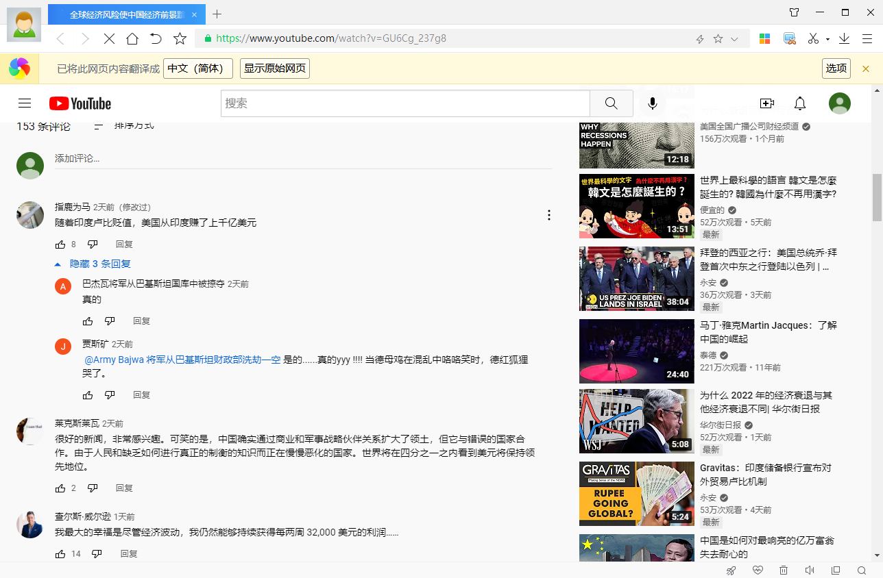
Task: Click the status bar rocket accelerator icon
Action: coord(731,570)
